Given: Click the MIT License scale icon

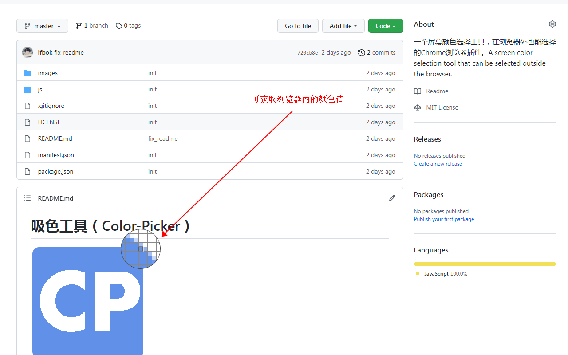Looking at the screenshot, I should (x=418, y=107).
